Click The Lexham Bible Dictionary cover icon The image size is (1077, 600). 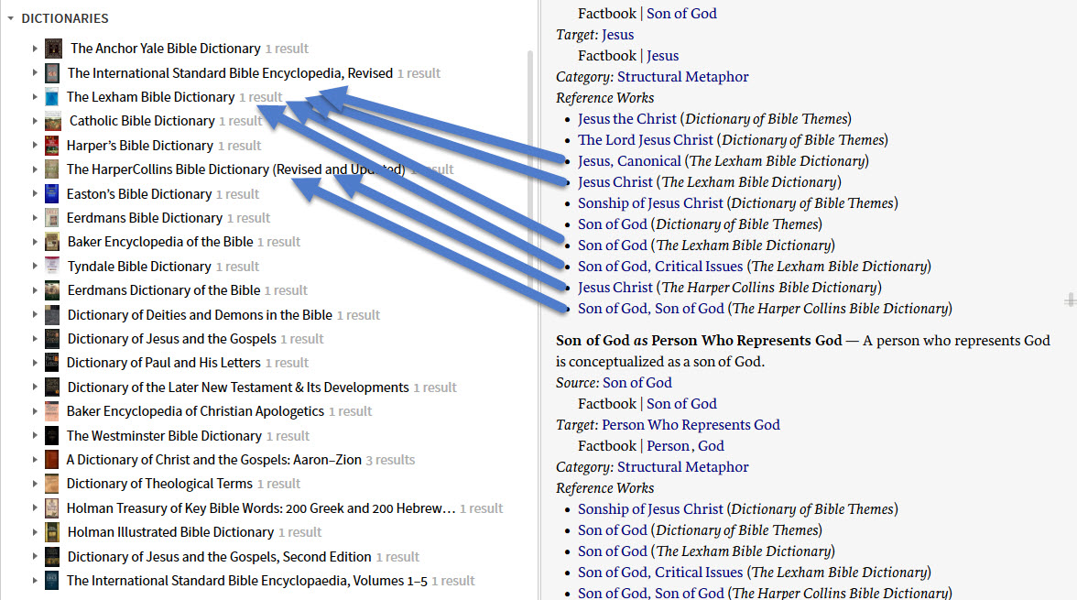(x=52, y=97)
